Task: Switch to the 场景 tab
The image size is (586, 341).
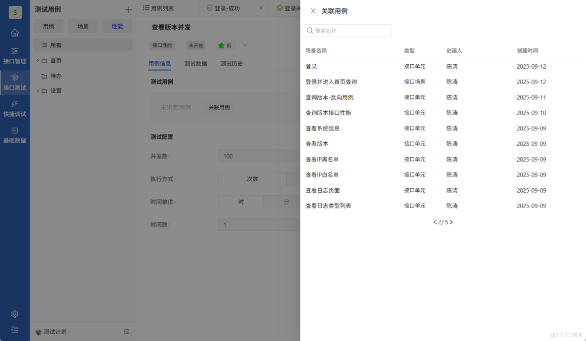Action: coord(83,26)
